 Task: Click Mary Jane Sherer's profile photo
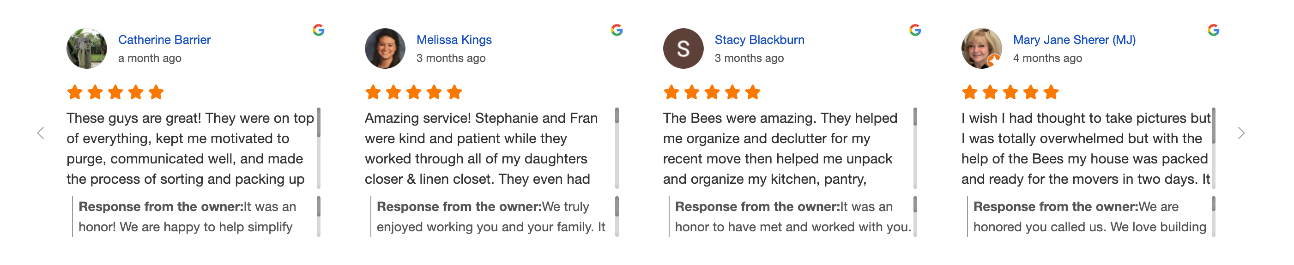click(981, 48)
